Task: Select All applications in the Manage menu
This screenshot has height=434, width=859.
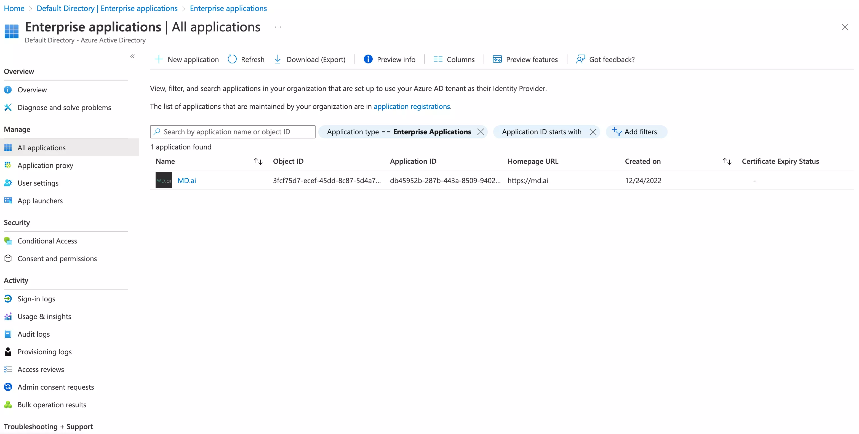Action: coord(41,147)
